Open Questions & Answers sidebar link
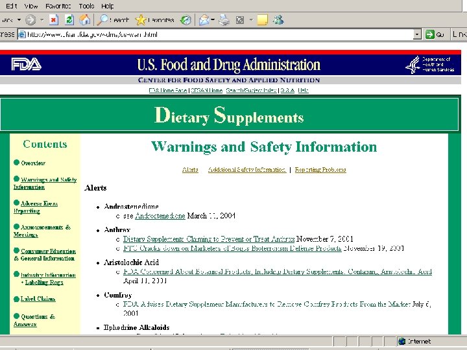Screen dimensions: 467x350 (x=34, y=320)
